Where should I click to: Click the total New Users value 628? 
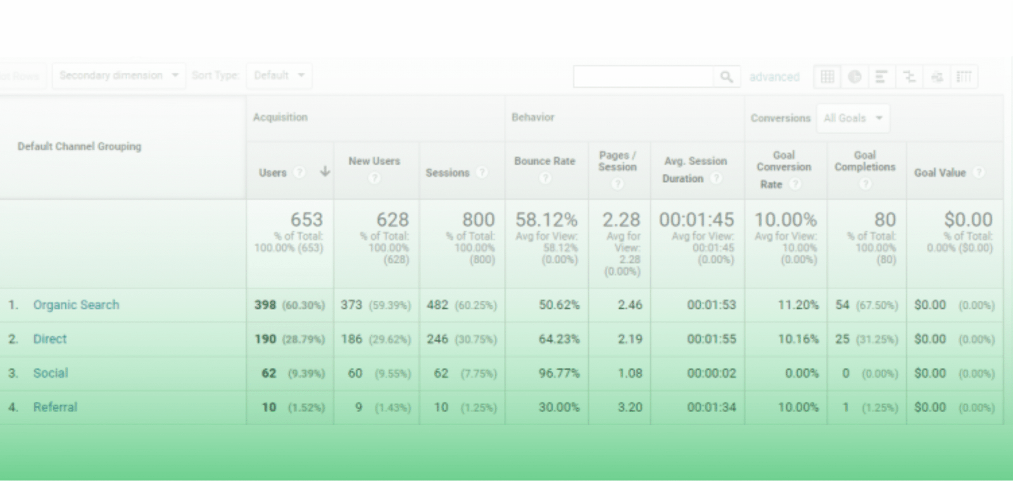393,220
